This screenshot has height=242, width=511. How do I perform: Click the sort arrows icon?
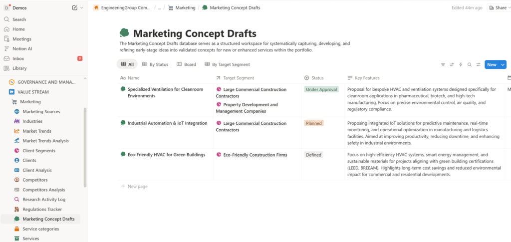[452, 64]
